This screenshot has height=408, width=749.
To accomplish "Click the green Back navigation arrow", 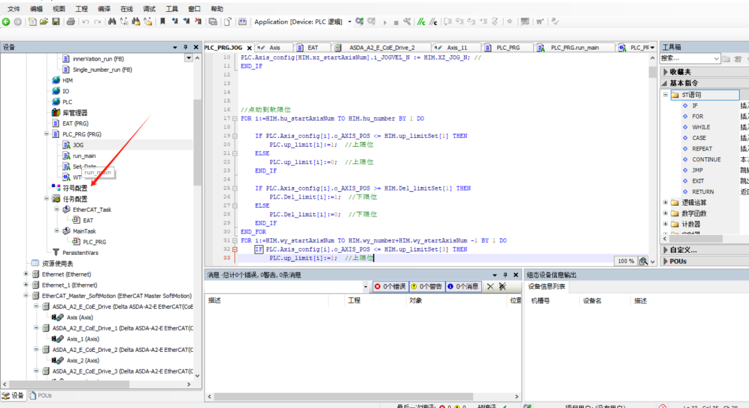I will point(6,21).
